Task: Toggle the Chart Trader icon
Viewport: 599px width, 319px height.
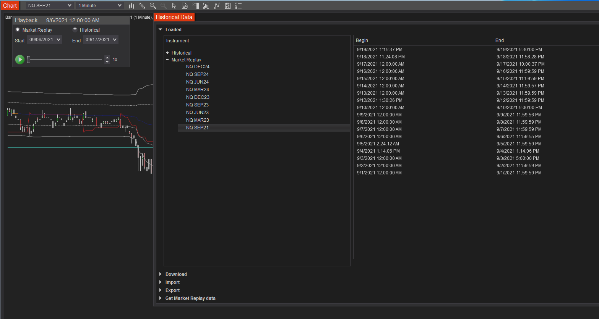Action: 196,6
